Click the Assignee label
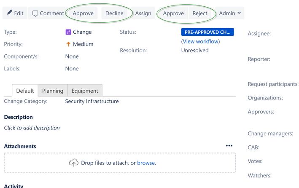The image size is (299, 188). click(x=259, y=34)
